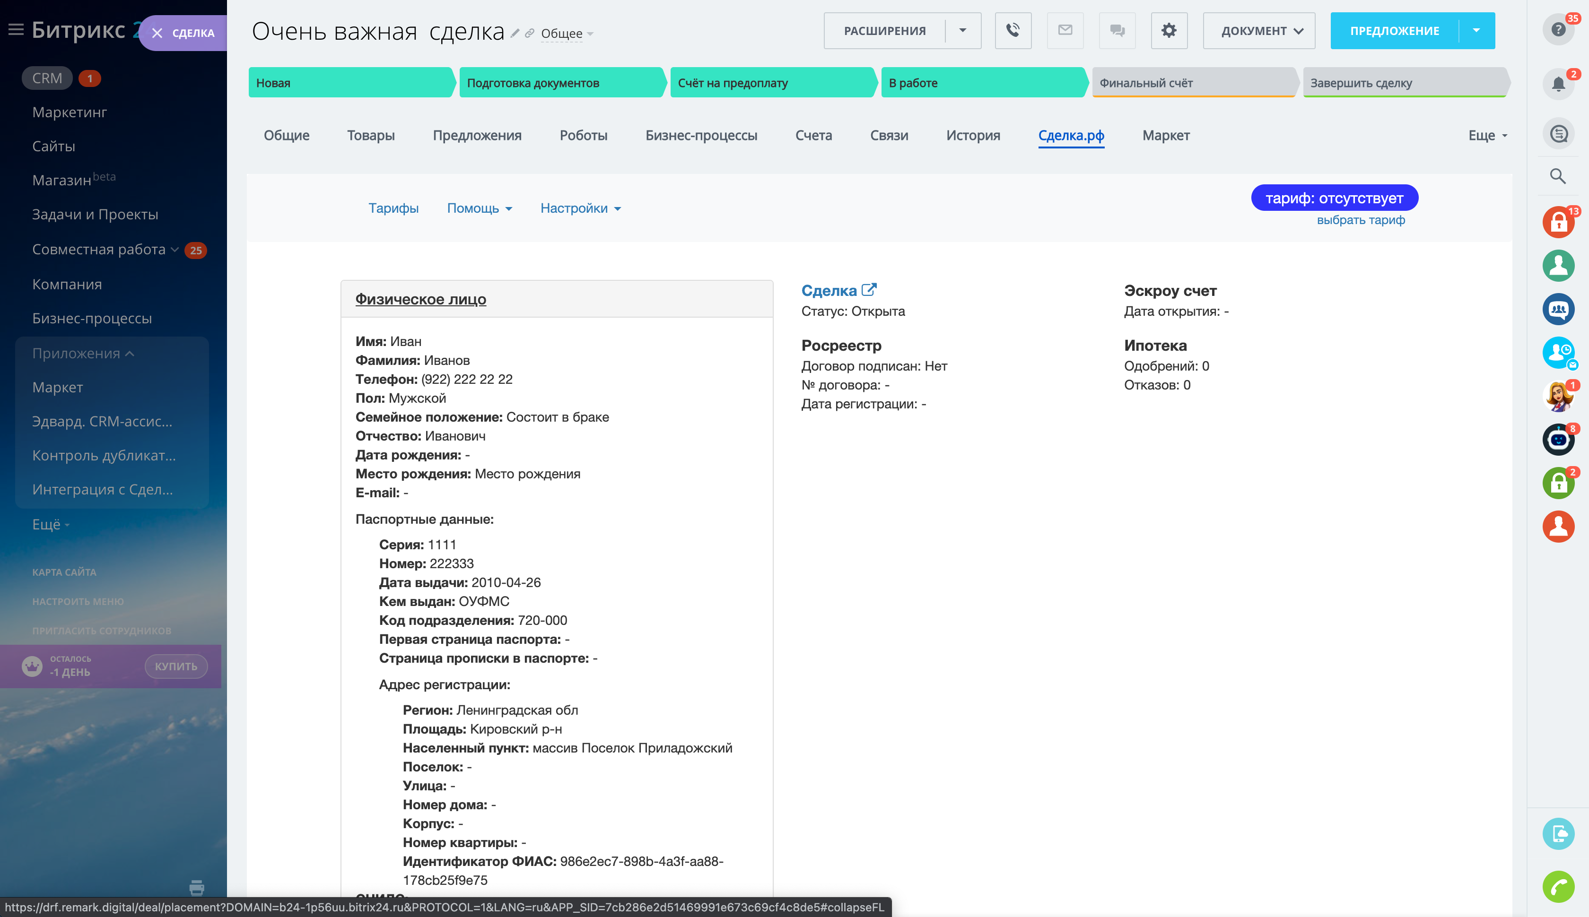Toggle the hamburger main menu

[x=16, y=30]
